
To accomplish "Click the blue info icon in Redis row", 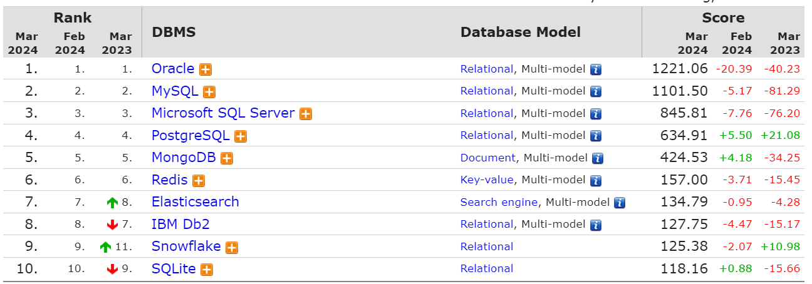I will pyautogui.click(x=596, y=181).
